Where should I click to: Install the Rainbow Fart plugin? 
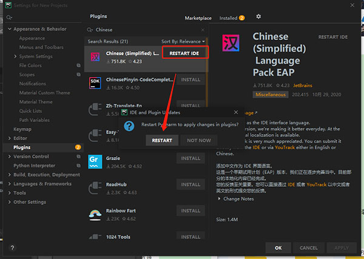(190, 210)
